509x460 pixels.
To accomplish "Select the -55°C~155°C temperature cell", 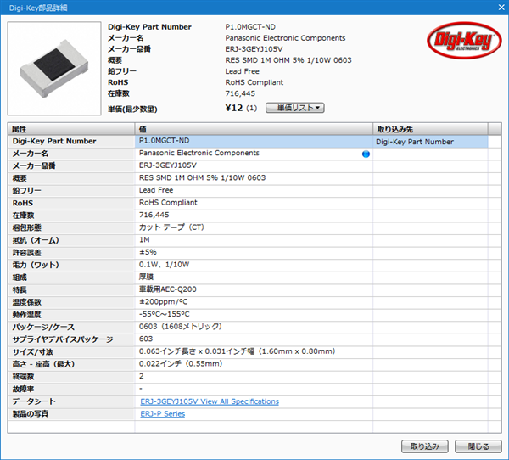I will click(x=254, y=315).
